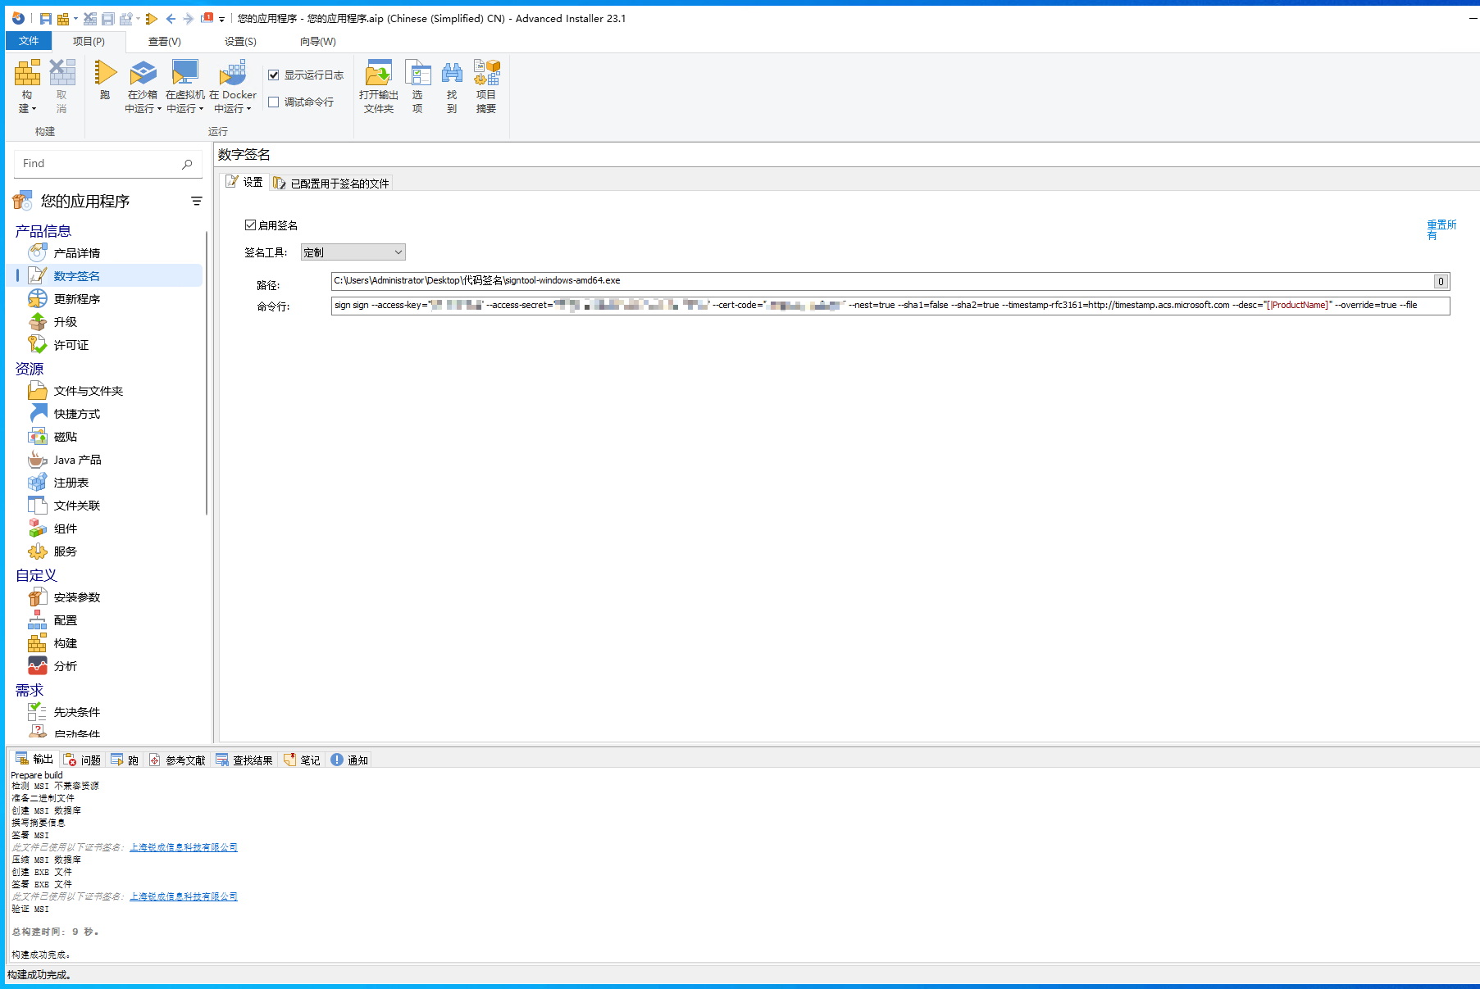Expand the 在虚拟机中运行 dropdown arrow
This screenshot has width=1480, height=989.
point(199,109)
